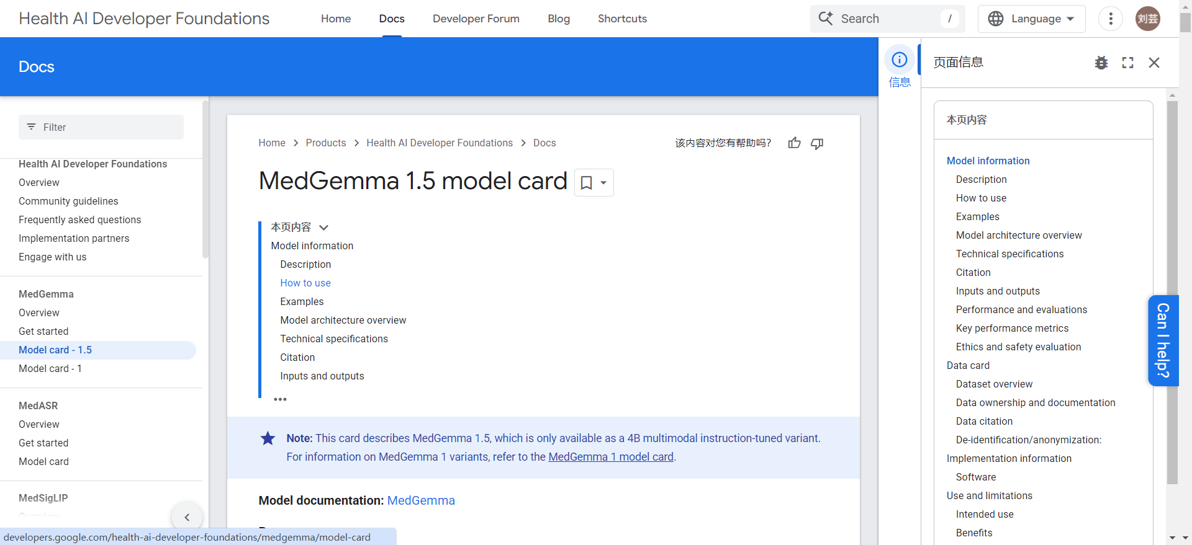Viewport: 1192px width, 545px height.
Task: Open the bookmark dropdown arrow
Action: pyautogui.click(x=603, y=183)
